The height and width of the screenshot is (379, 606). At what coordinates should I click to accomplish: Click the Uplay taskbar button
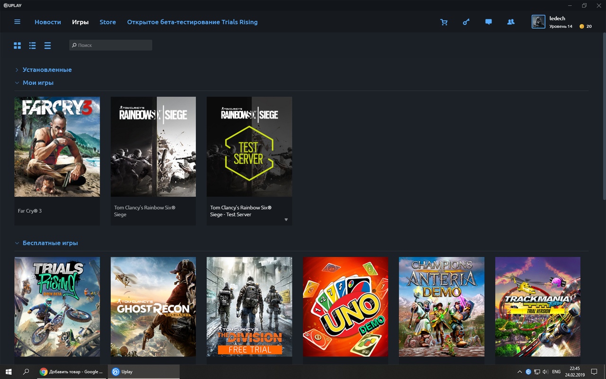(x=143, y=372)
